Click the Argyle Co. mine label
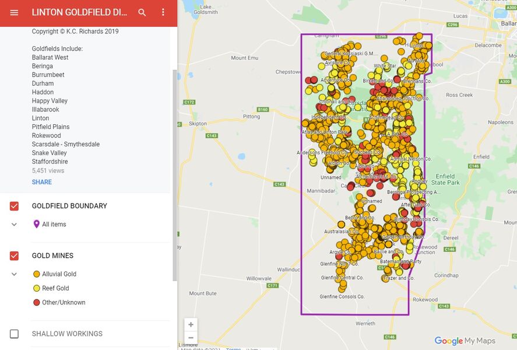Image resolution: width=517 pixels, height=350 pixels. coord(340,252)
